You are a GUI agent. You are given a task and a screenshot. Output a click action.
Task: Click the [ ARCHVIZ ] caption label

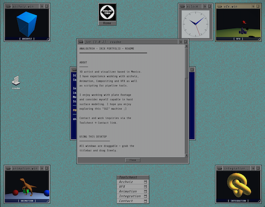click(x=27, y=39)
